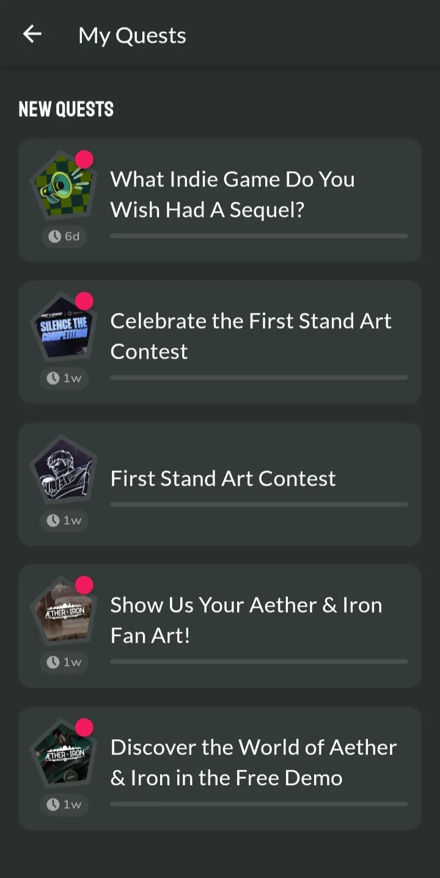
Task: Tap the 1w timer under First Stand Art Contest
Action: coord(64,521)
